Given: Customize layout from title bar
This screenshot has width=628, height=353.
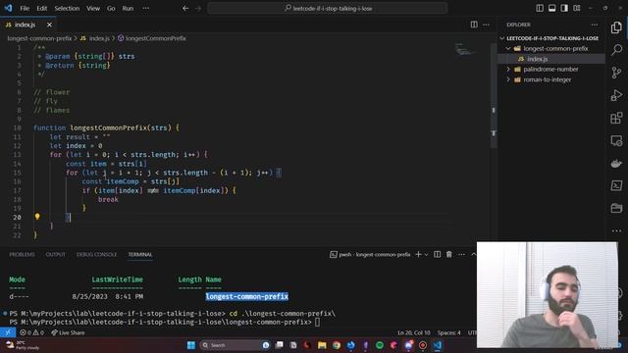Looking at the screenshot, I should 577,8.
